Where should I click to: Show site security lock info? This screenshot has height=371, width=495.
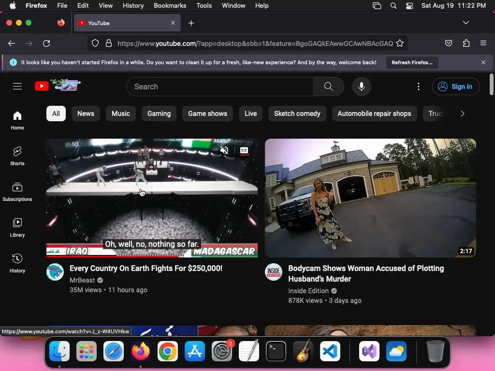click(x=109, y=43)
